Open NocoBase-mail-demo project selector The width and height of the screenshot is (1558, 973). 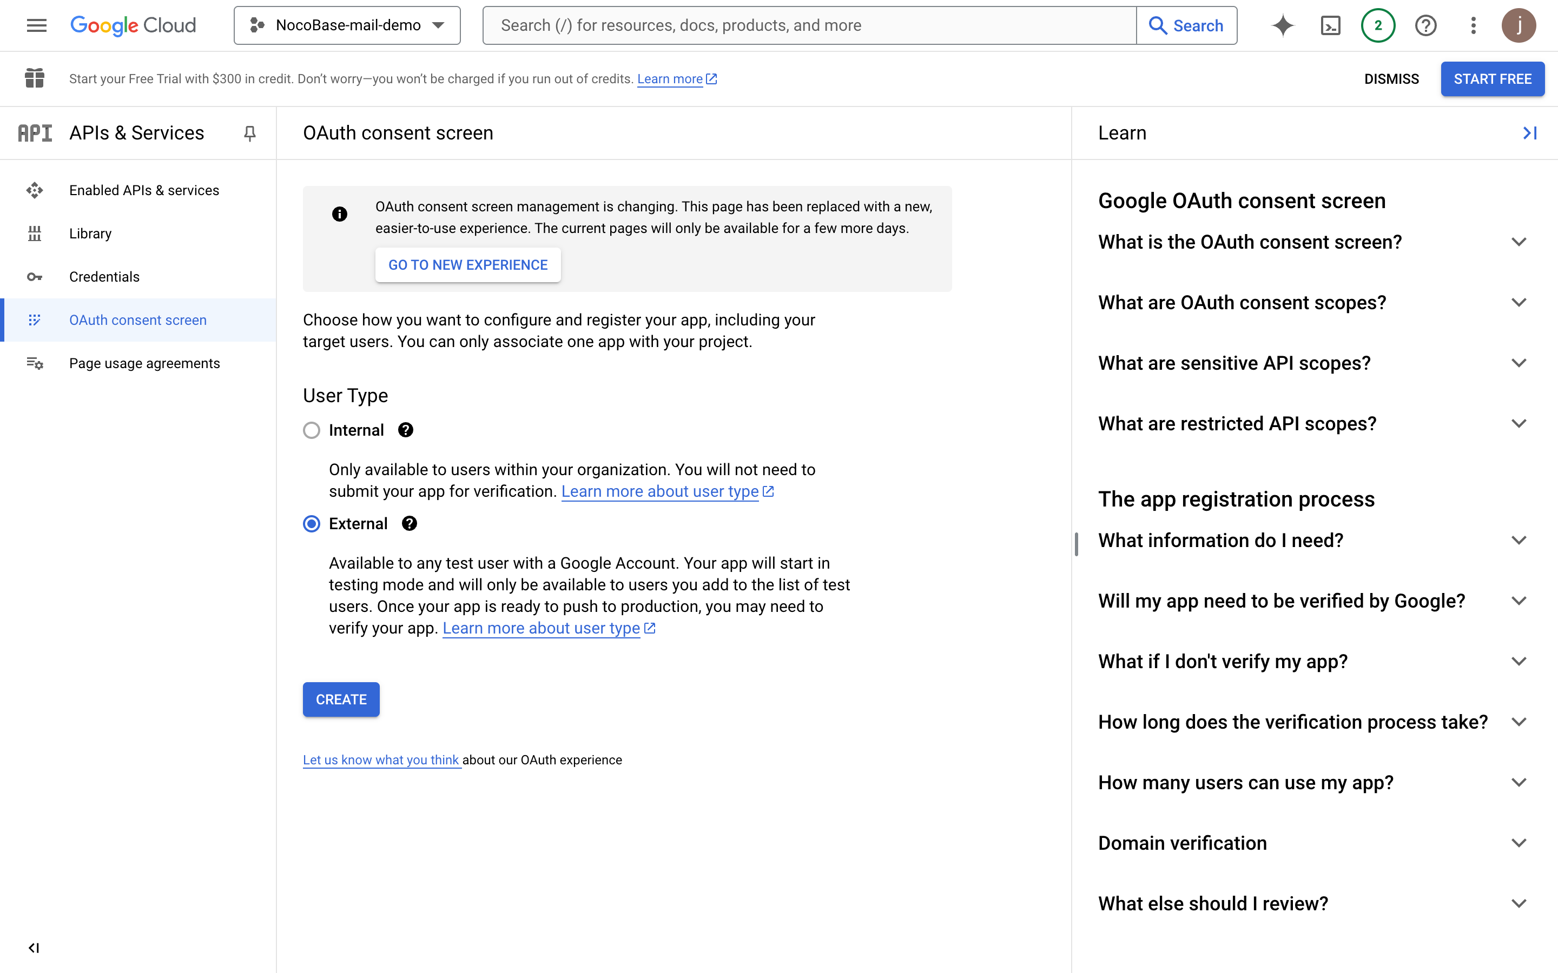tap(347, 25)
